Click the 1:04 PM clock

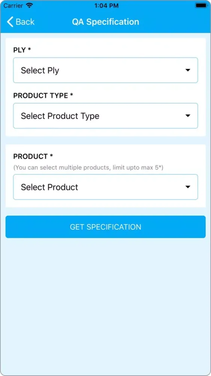pos(106,6)
